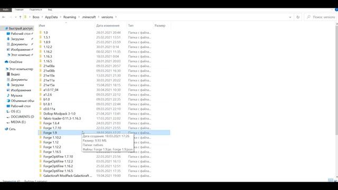Open pinned Изображения under quick access

[21, 49]
